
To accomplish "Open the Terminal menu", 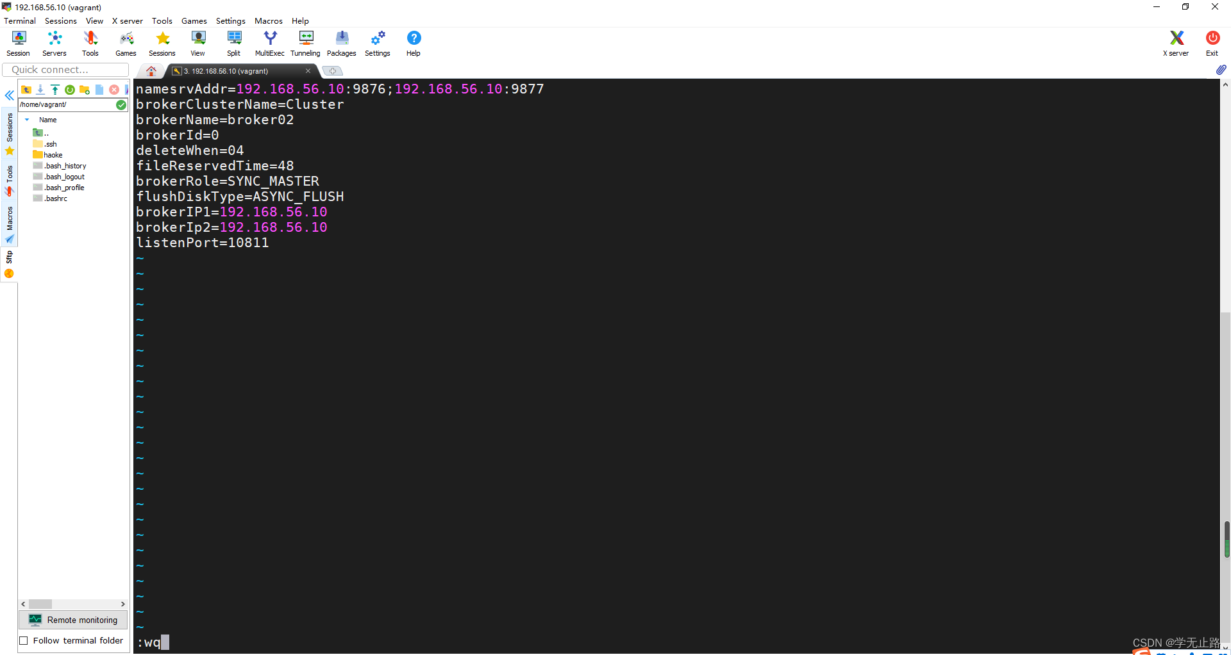I will click(x=20, y=21).
